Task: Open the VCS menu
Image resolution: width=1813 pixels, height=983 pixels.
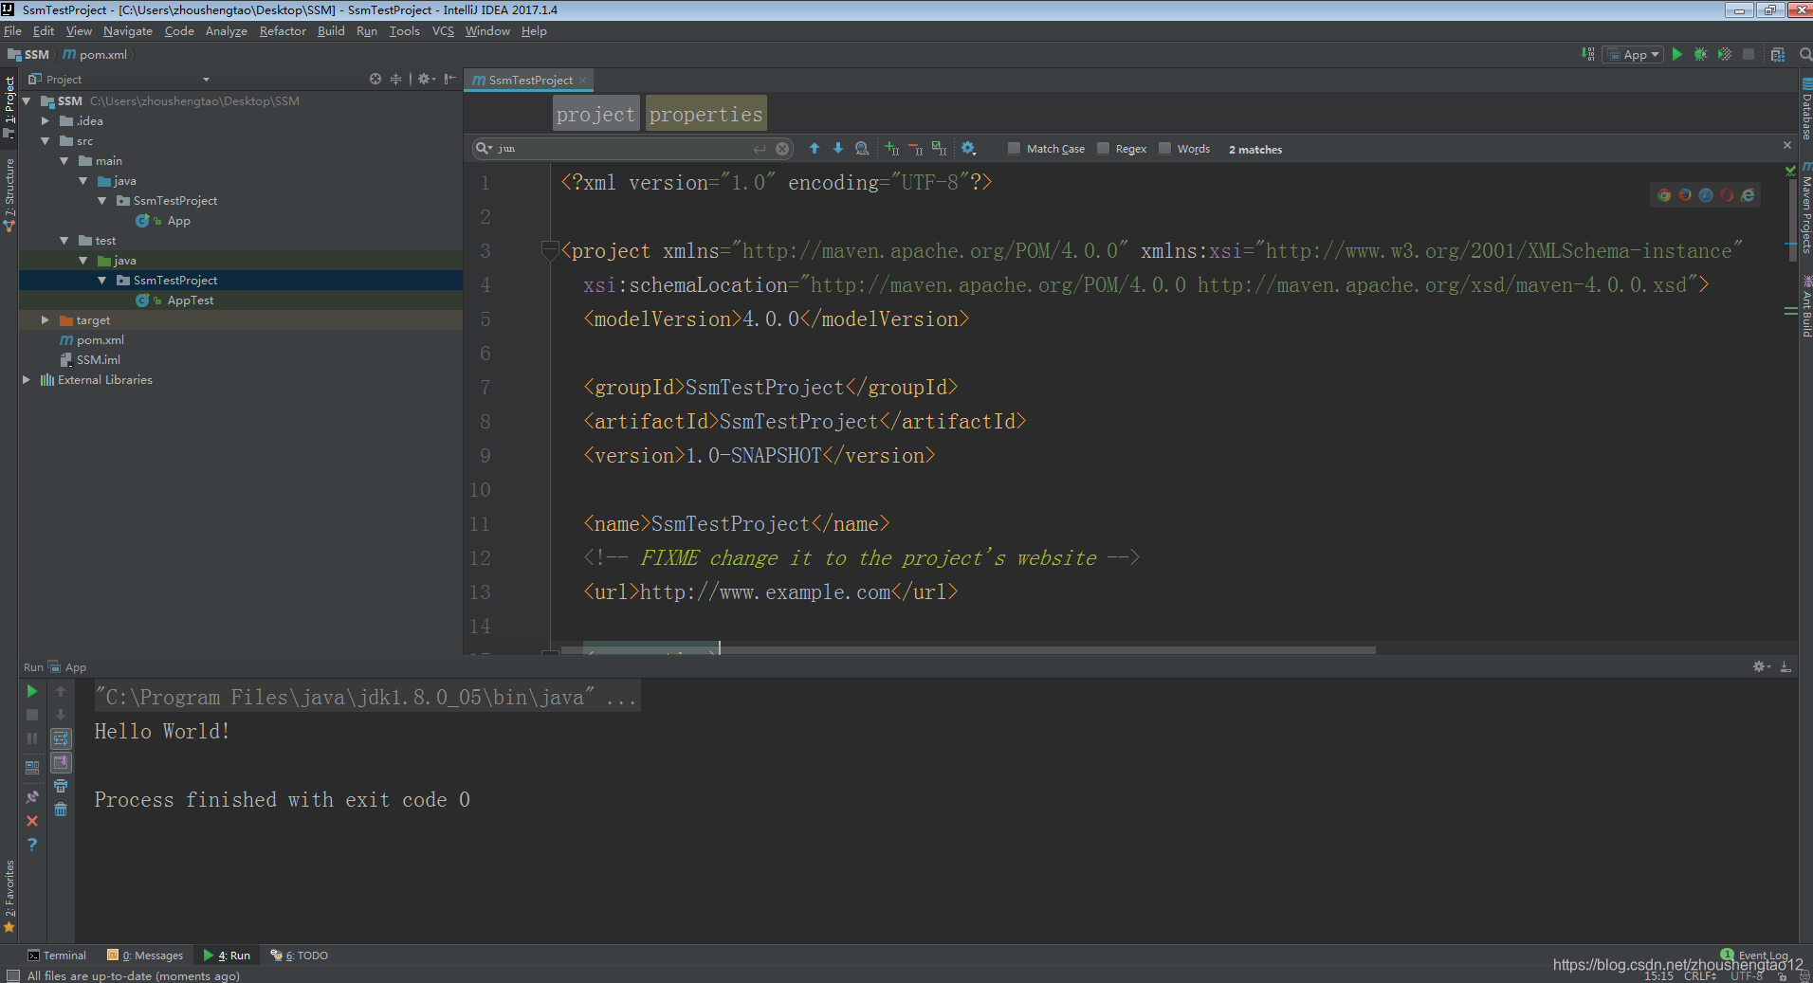Action: pyautogui.click(x=443, y=31)
